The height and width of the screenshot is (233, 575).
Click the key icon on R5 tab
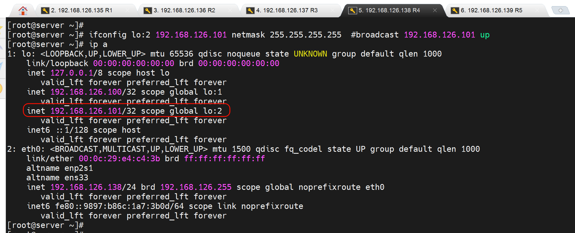[455, 11]
